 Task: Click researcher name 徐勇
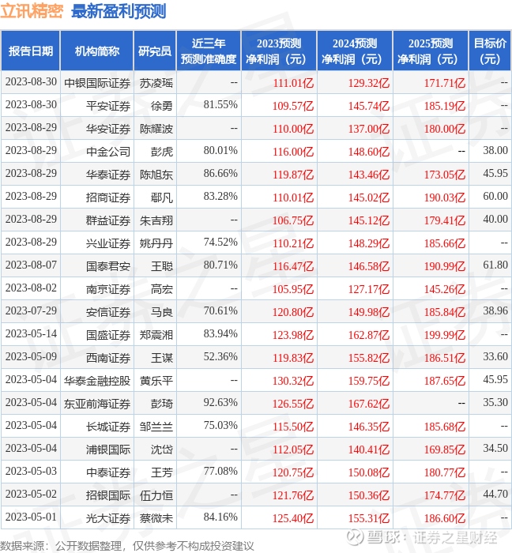[x=162, y=106]
